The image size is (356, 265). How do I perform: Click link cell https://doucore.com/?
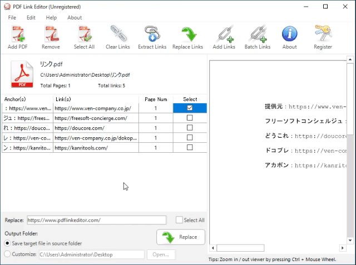96,128
